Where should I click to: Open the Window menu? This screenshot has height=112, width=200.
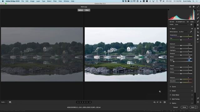point(66,1)
